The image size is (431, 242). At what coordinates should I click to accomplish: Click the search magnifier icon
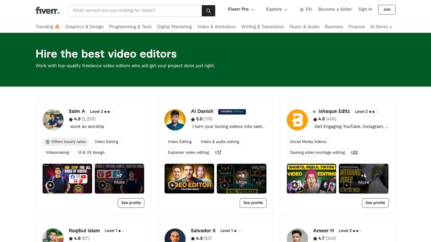click(x=208, y=11)
